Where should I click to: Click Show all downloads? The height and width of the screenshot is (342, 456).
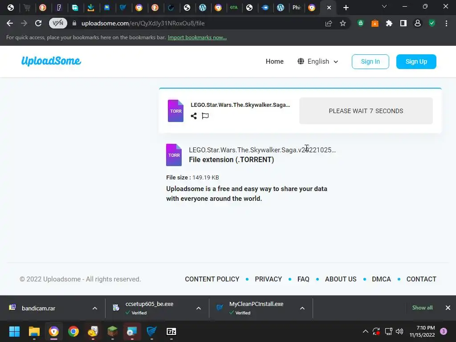[422, 308]
